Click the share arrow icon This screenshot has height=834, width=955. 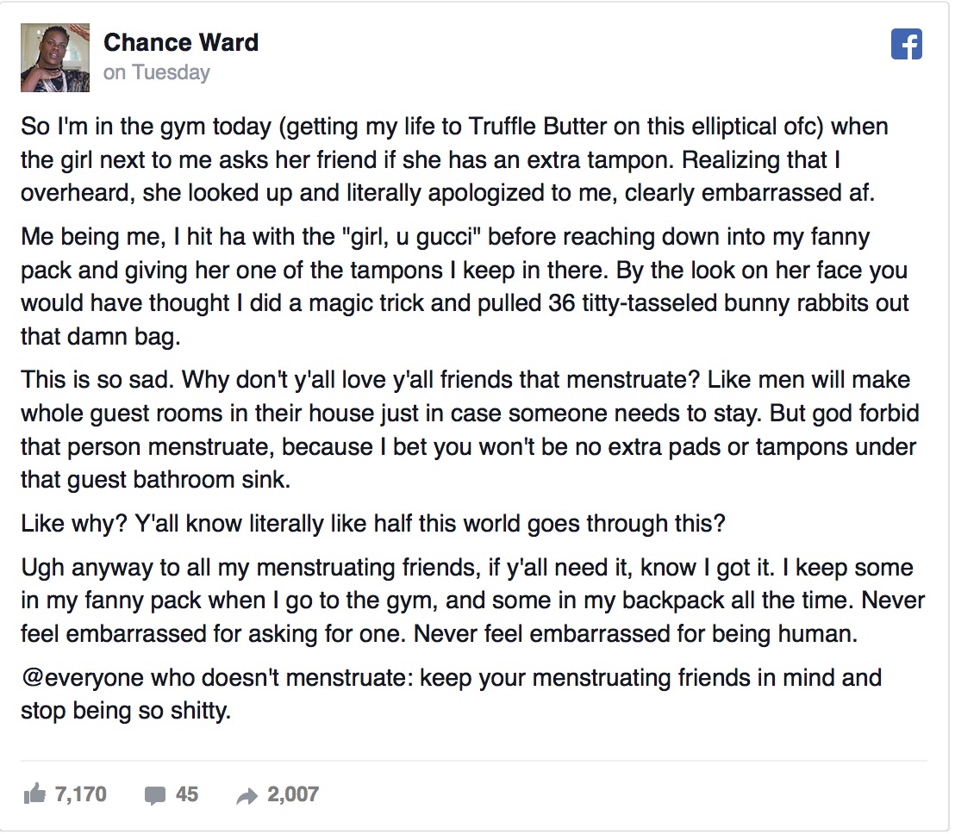click(x=247, y=795)
